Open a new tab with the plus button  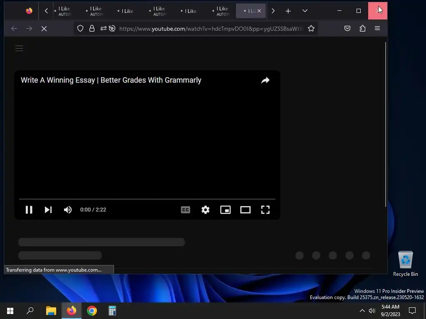(x=288, y=11)
